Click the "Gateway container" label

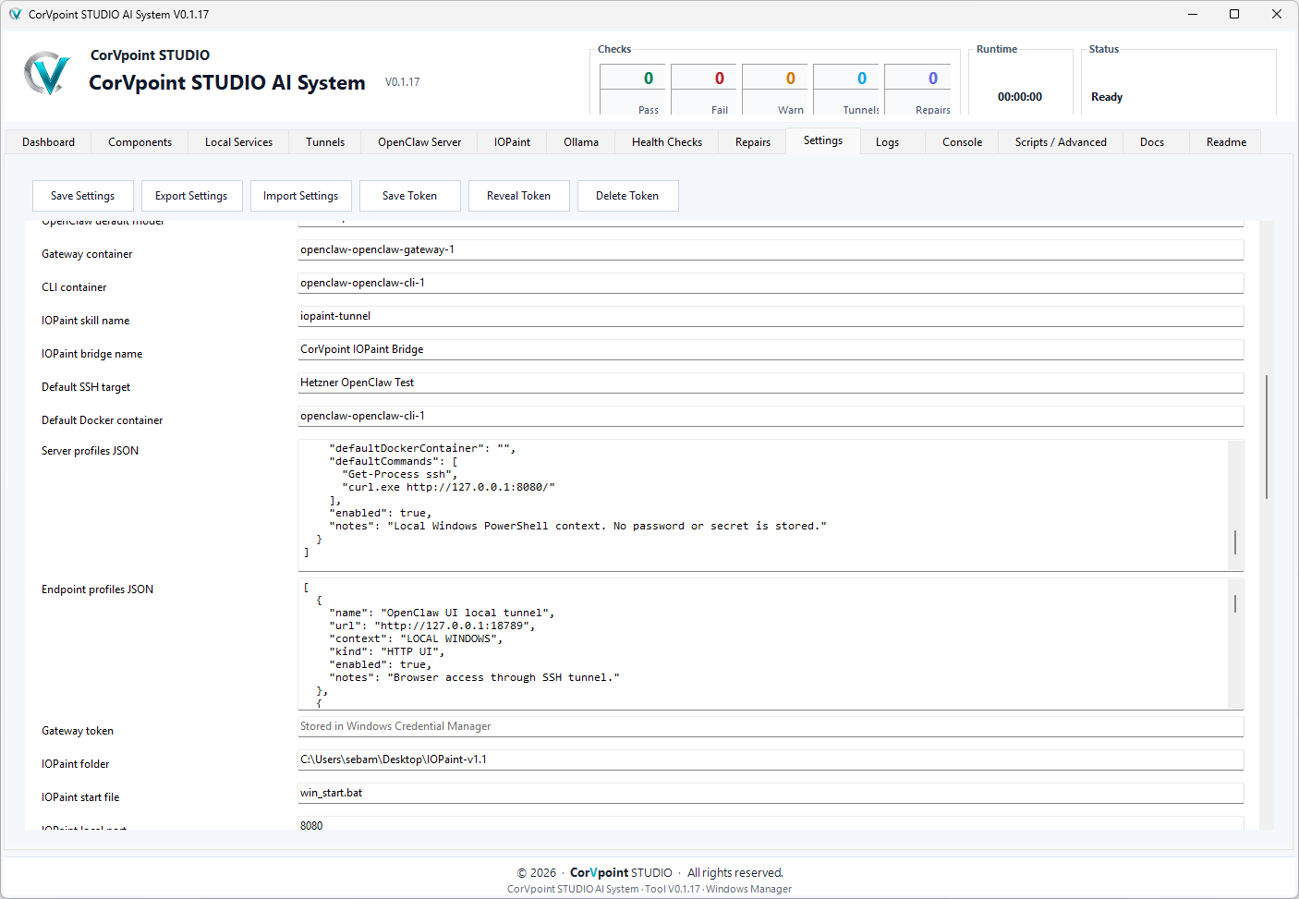coord(87,254)
